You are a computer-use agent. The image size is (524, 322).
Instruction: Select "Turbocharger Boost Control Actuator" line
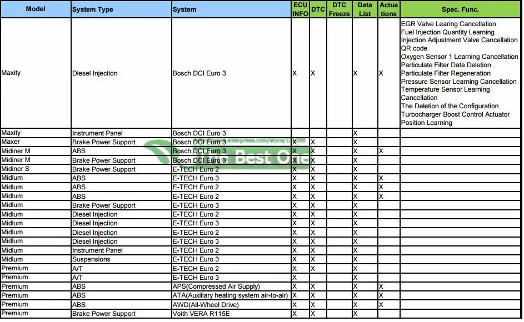[x=455, y=114]
